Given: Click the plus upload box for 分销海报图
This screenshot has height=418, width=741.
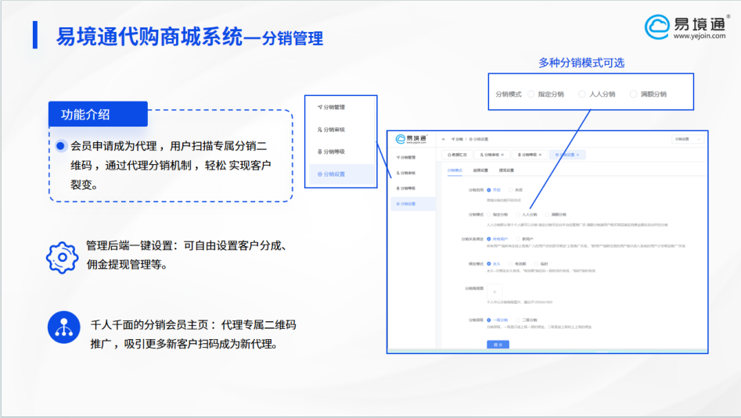Looking at the screenshot, I should pos(495,291).
